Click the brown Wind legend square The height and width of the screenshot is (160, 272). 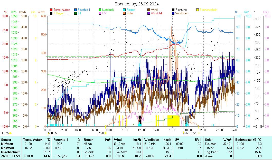[149, 10]
